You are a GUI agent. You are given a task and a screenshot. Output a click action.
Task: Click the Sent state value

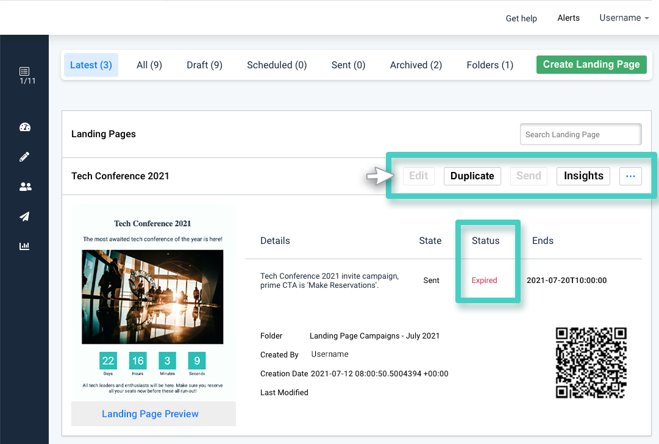pos(431,281)
